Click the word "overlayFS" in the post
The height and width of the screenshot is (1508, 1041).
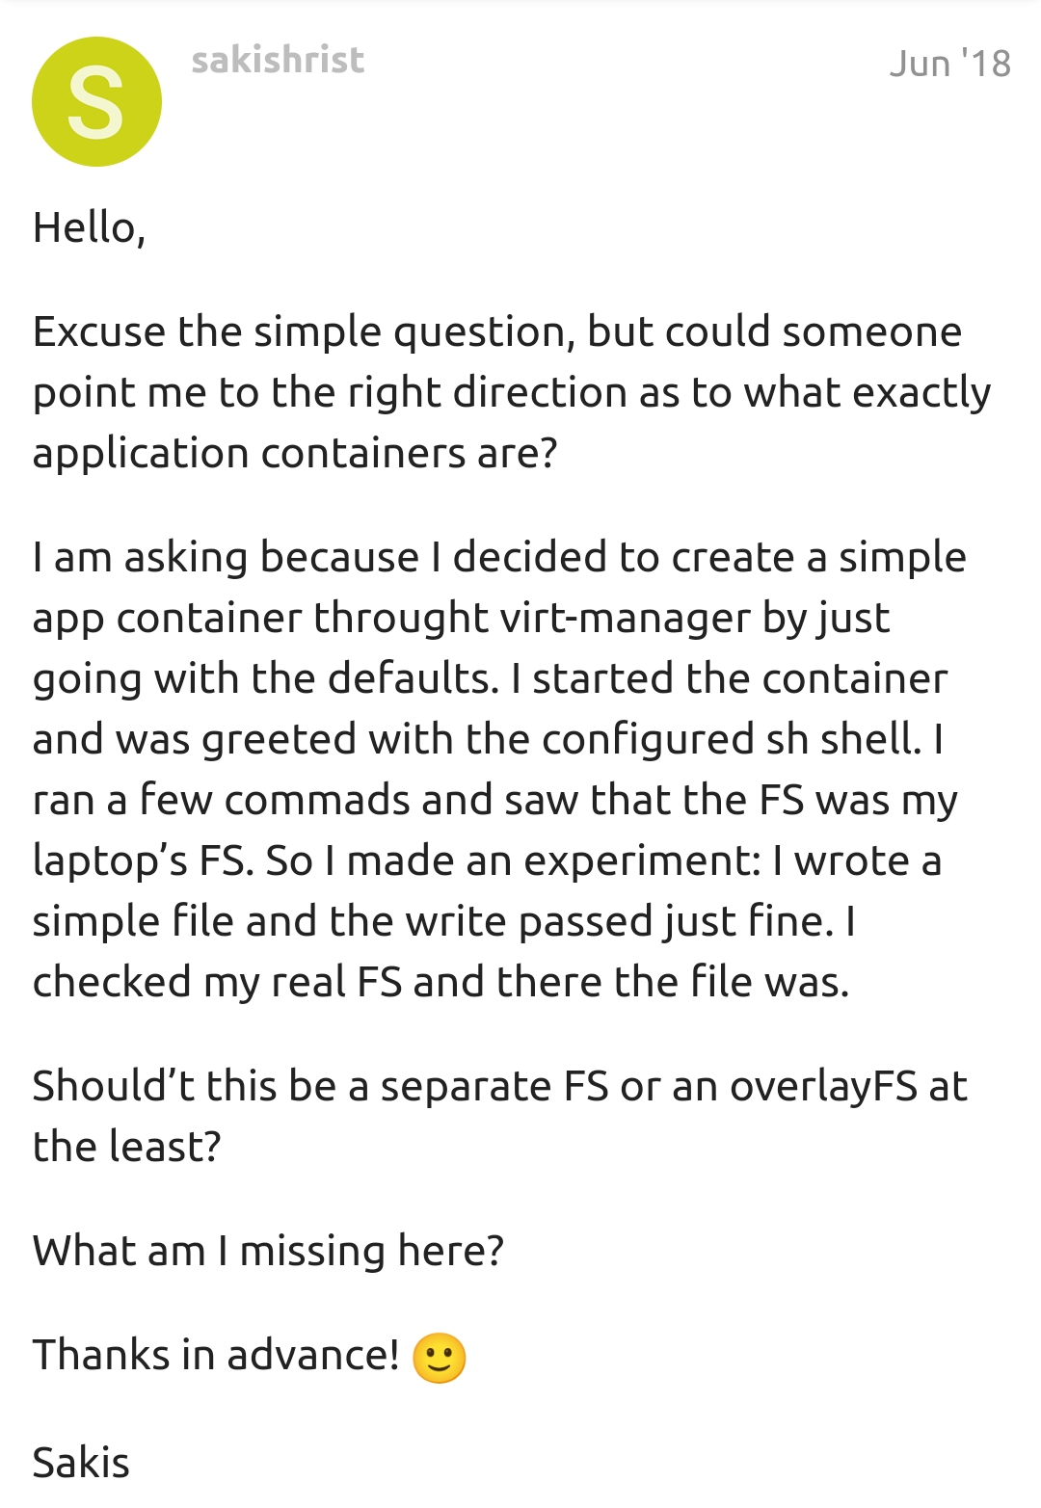[x=822, y=1086]
